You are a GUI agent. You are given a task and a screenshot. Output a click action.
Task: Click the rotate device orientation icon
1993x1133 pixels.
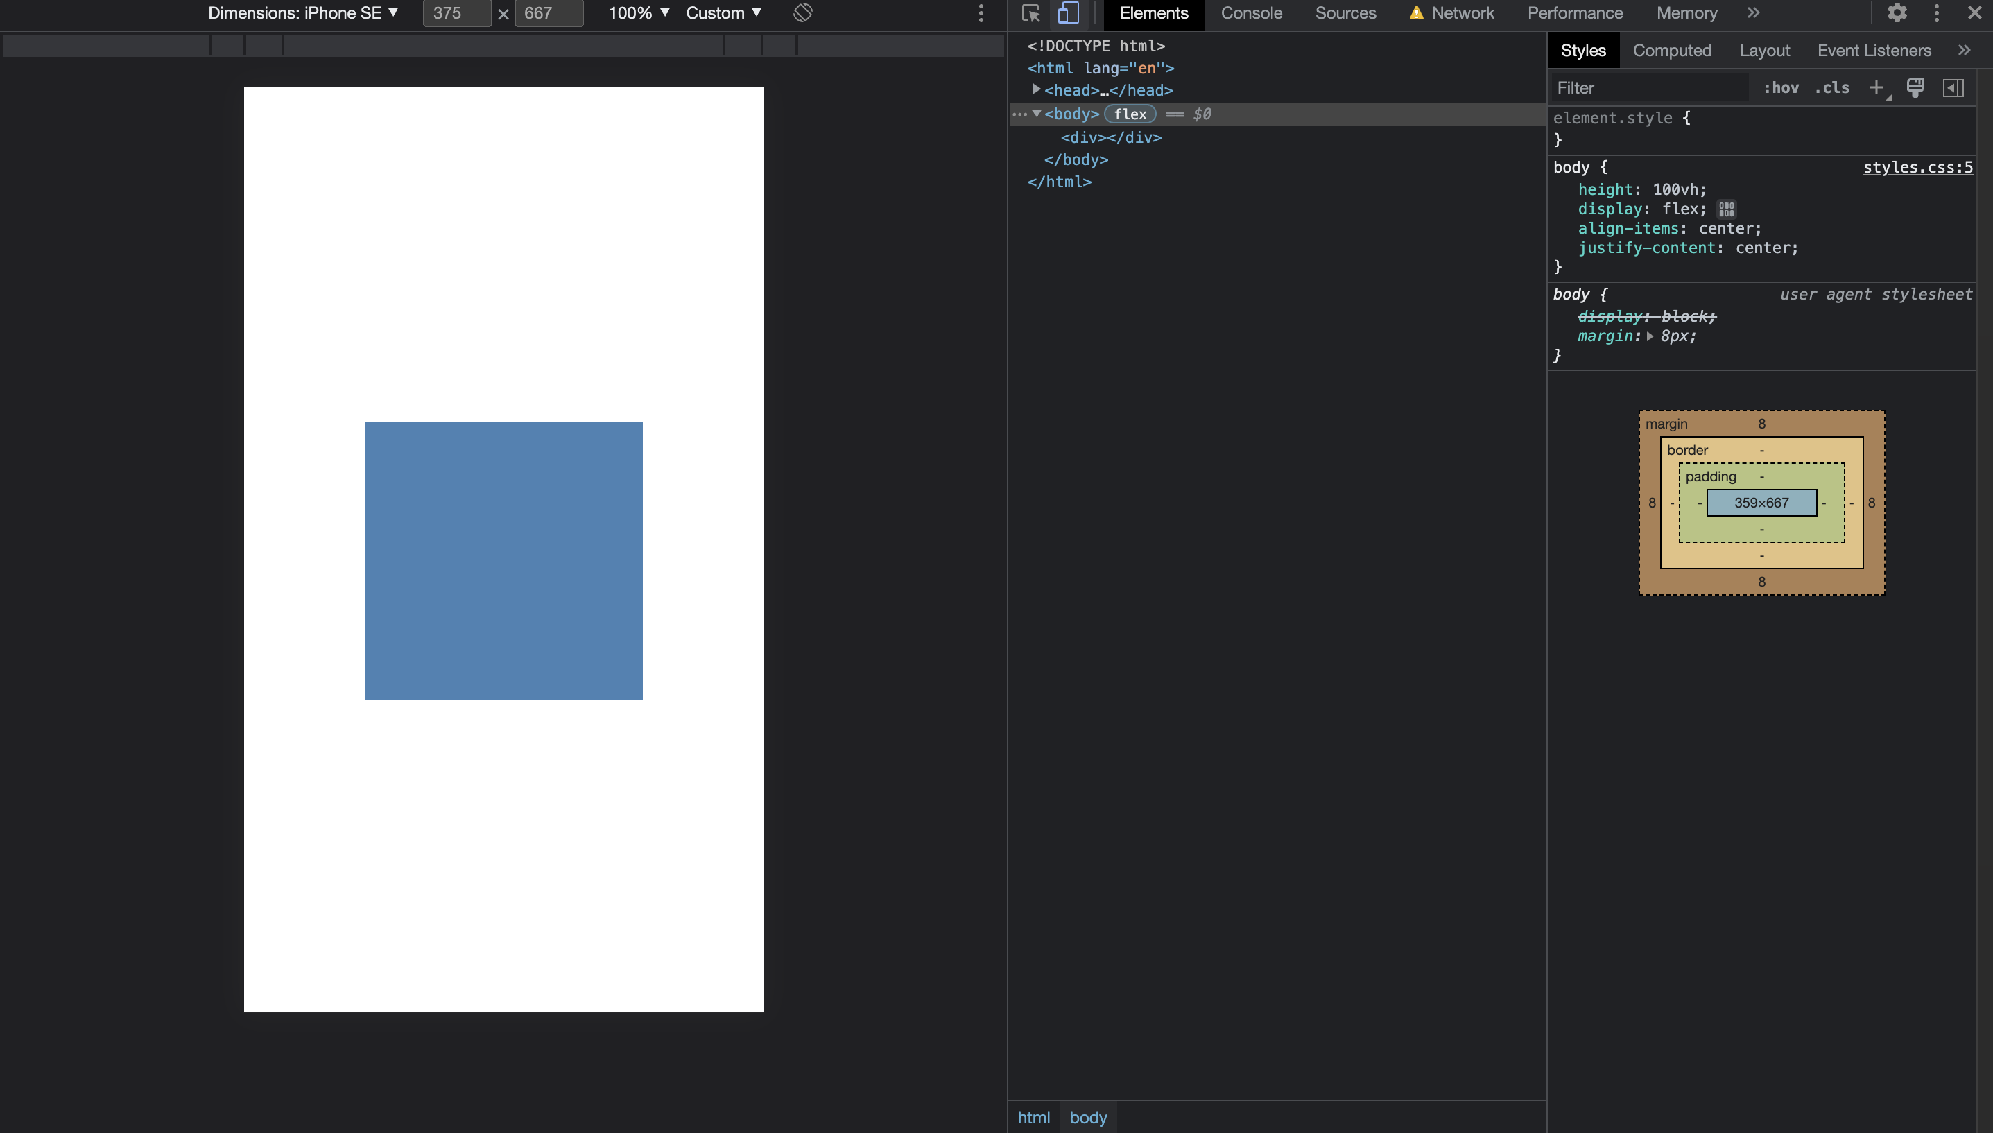point(802,13)
